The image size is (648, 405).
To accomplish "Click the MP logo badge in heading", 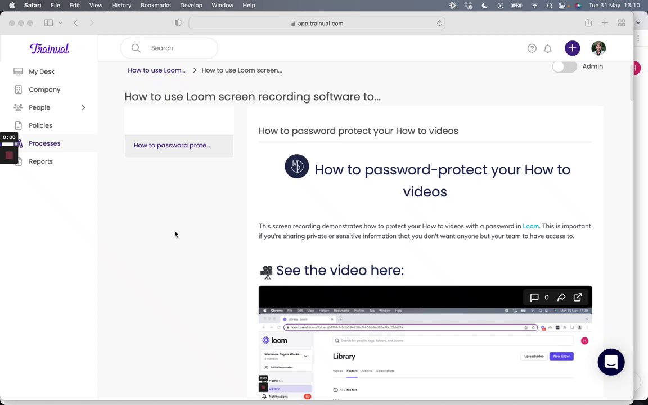I will tap(297, 166).
